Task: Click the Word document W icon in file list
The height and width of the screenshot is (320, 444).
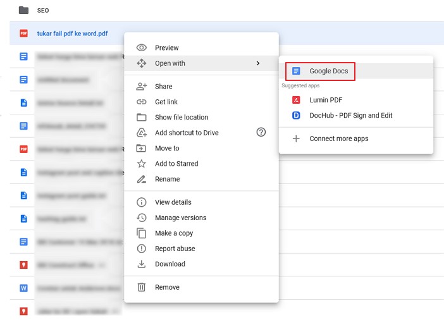Action: click(x=23, y=288)
